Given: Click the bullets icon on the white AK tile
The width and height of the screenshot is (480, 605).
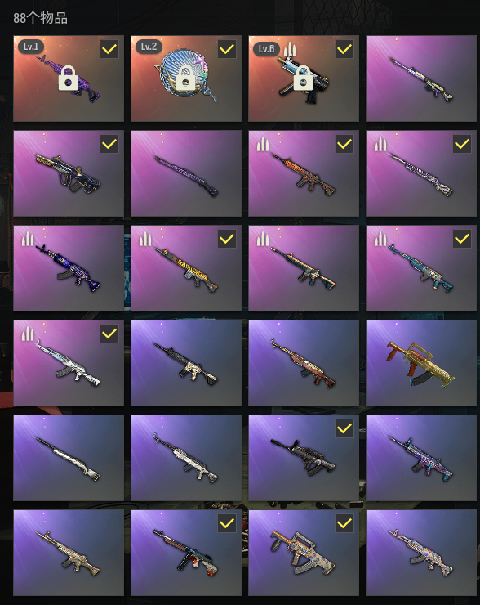Looking at the screenshot, I should tap(28, 334).
